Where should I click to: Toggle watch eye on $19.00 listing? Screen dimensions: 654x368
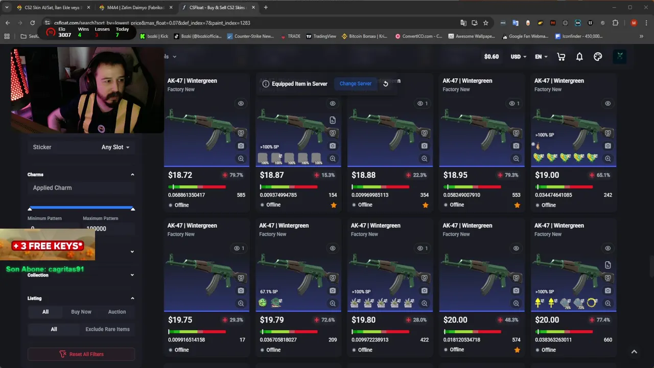pyautogui.click(x=608, y=103)
